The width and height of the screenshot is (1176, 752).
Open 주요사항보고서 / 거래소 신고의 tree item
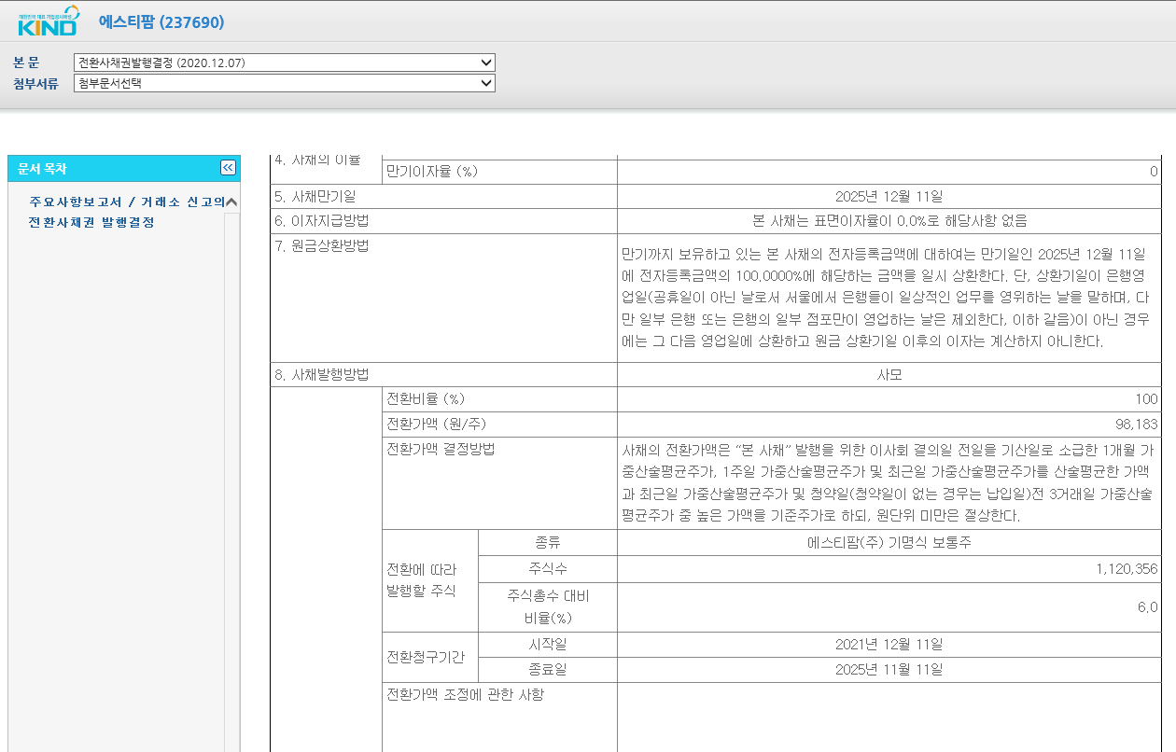click(x=126, y=202)
